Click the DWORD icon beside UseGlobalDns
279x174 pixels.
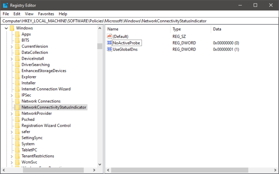click(110, 49)
